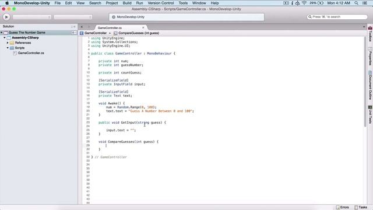Open the View menu
Screen dimensions: 373x210
pos(80,3)
